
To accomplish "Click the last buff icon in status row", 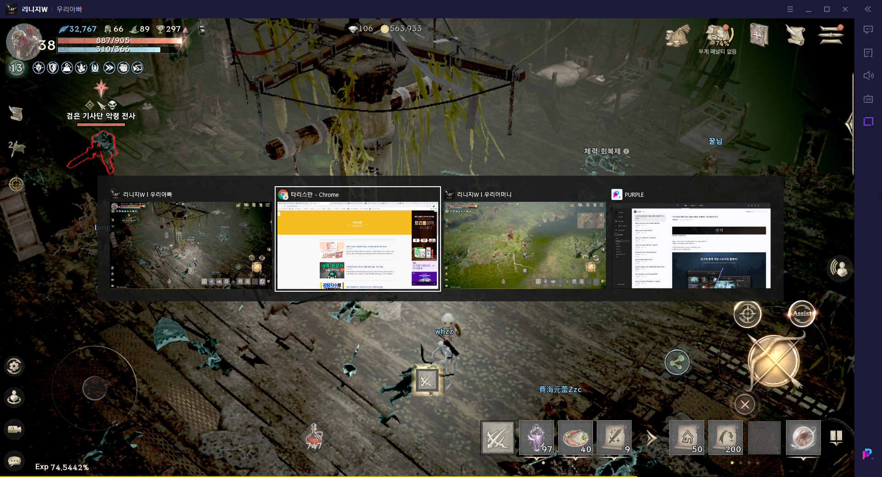I will pos(137,68).
